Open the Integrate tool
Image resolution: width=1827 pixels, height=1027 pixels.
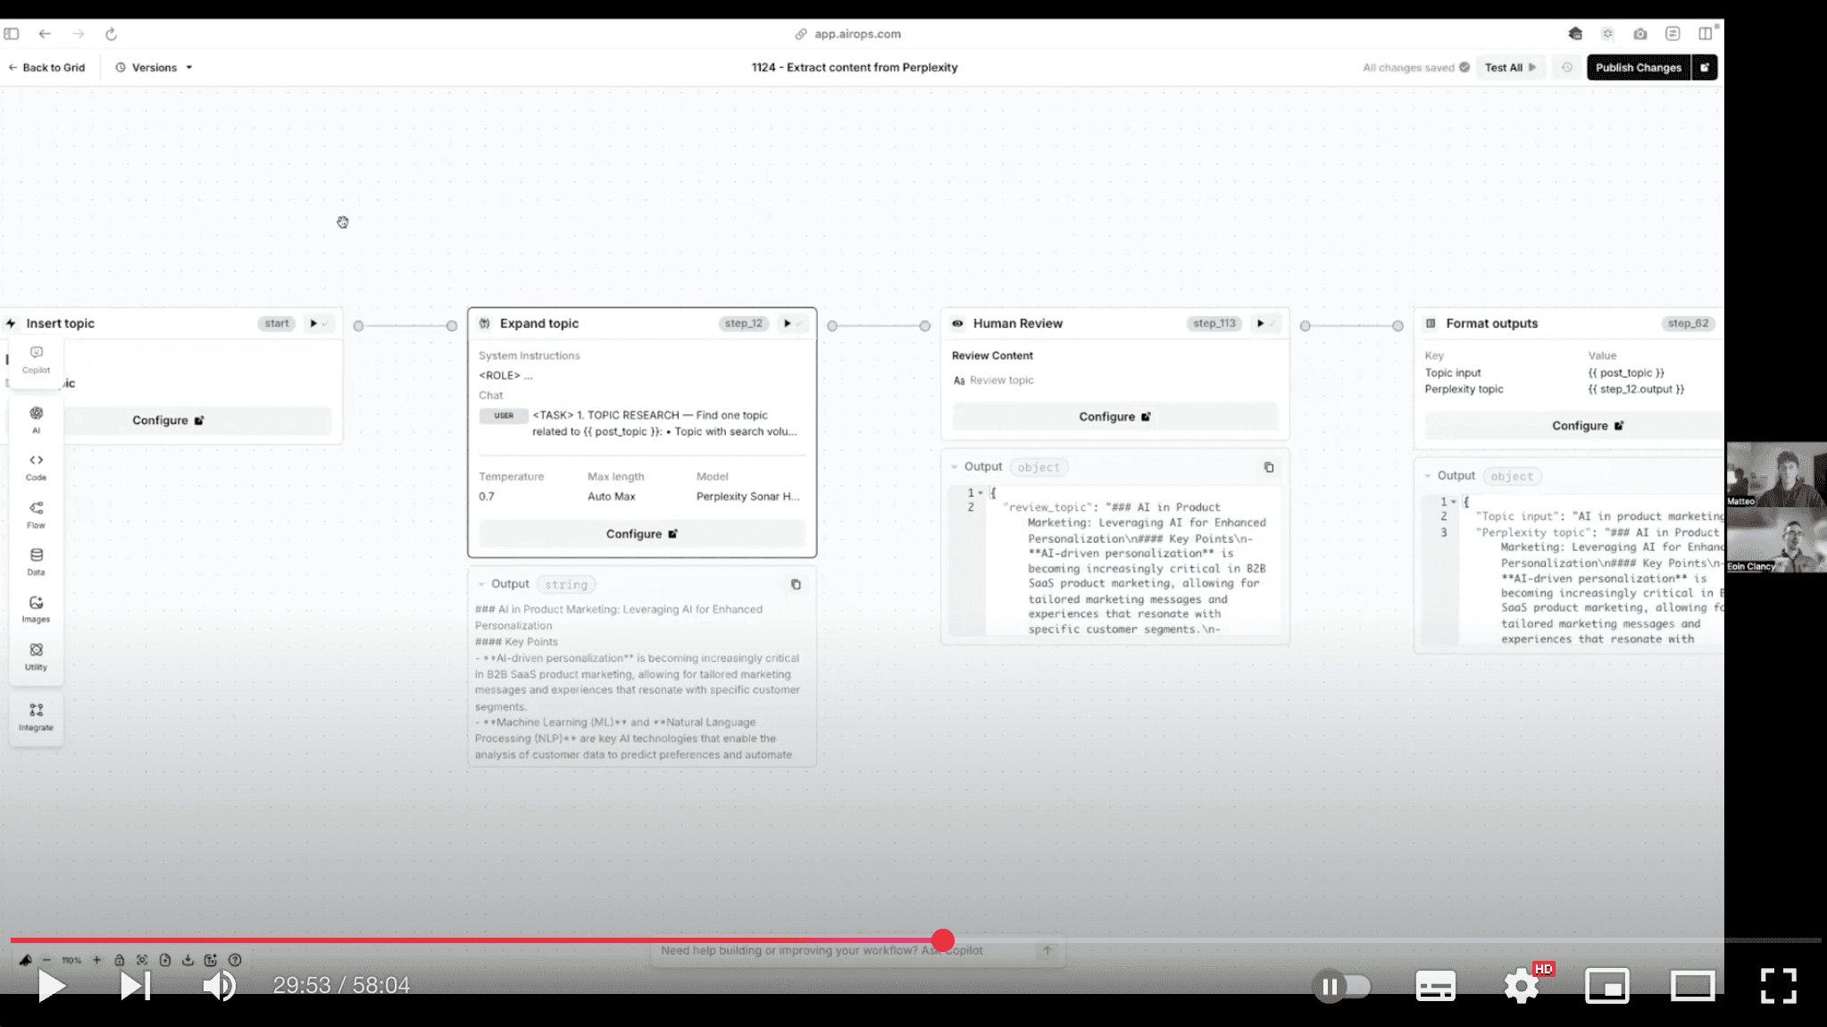tap(37, 716)
